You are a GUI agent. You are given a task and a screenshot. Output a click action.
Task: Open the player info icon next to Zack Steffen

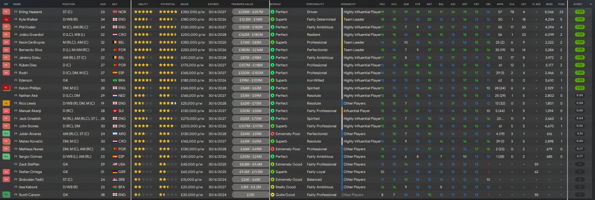(x=16, y=164)
